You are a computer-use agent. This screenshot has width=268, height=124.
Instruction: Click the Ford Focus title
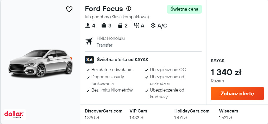coord(104,9)
